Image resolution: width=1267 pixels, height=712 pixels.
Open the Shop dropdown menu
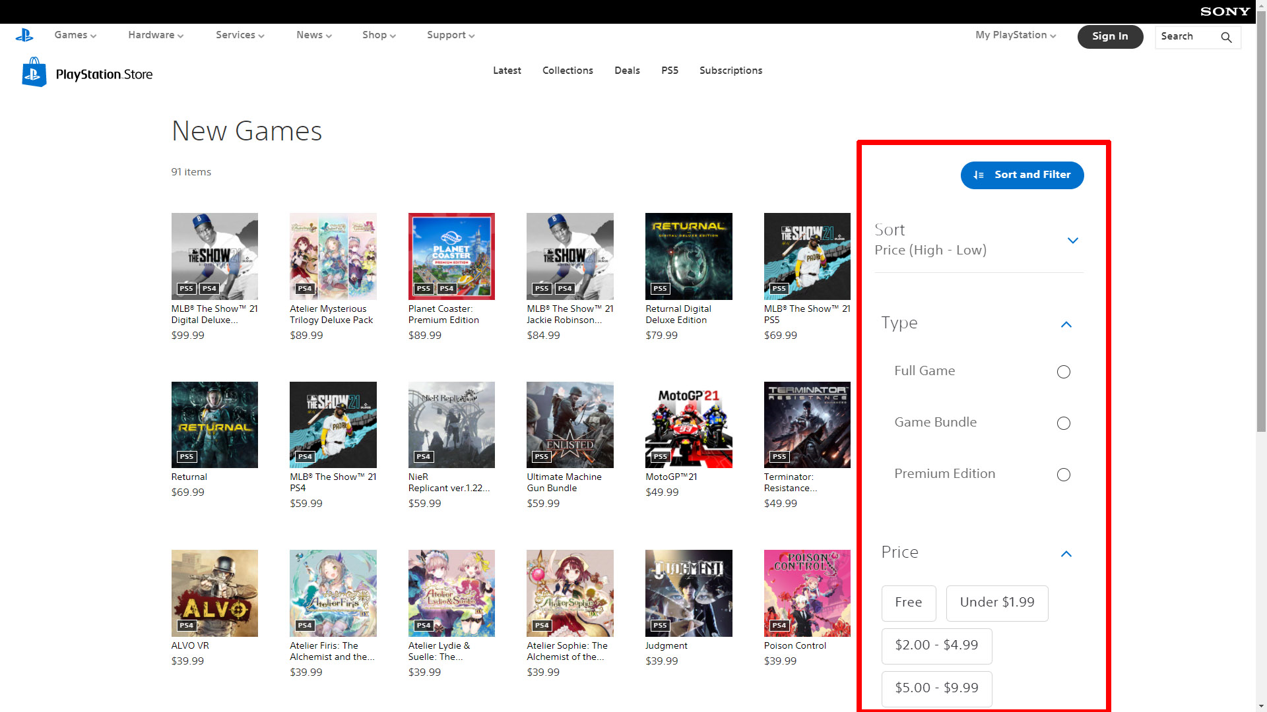tap(379, 35)
